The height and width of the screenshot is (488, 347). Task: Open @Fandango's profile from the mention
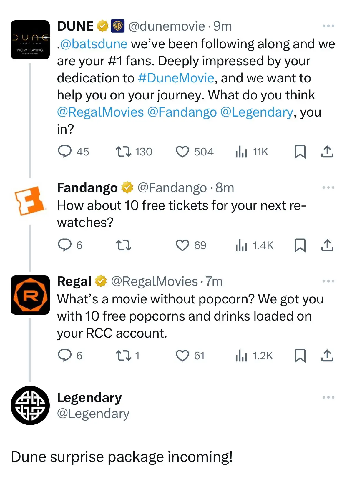(182, 112)
